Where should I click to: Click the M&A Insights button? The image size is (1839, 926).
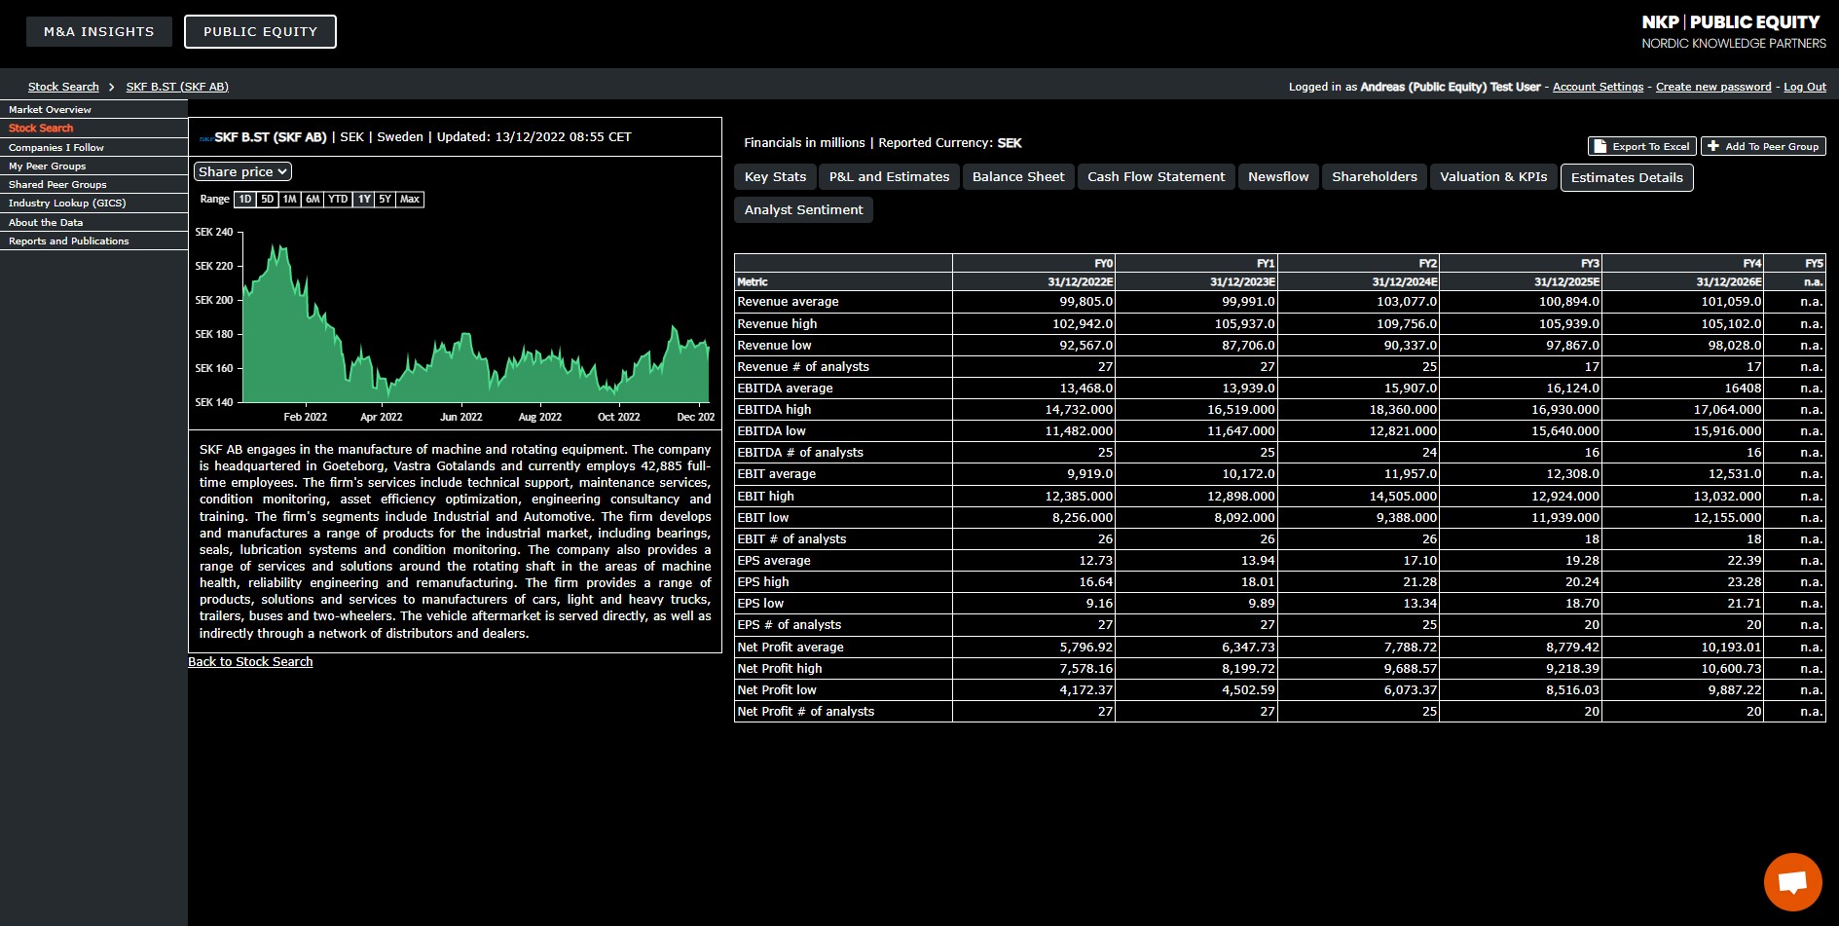click(98, 32)
